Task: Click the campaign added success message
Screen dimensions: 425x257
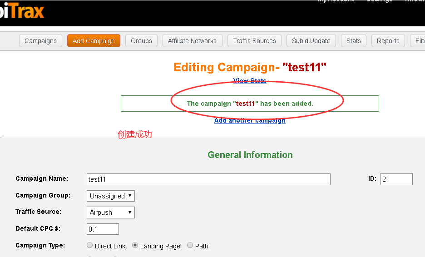Action: pos(250,104)
